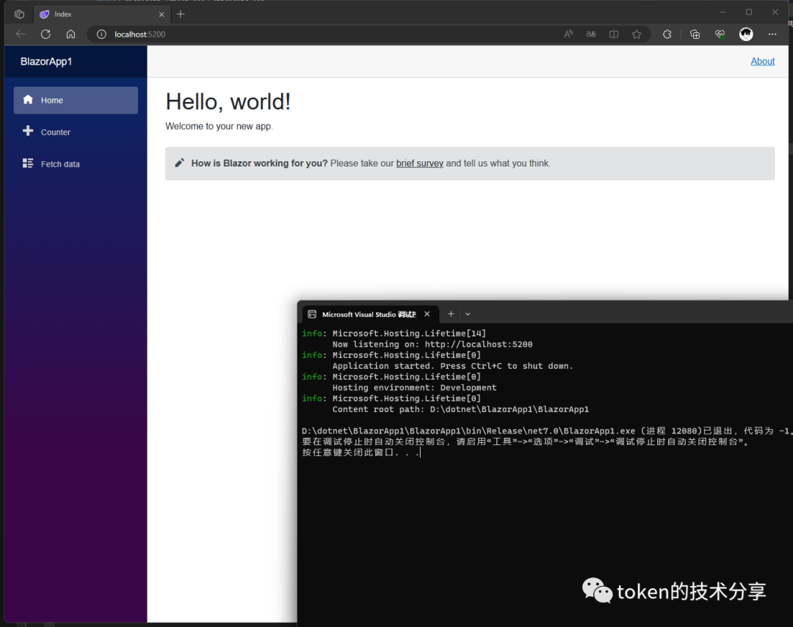Click the Content root path line

(460, 410)
